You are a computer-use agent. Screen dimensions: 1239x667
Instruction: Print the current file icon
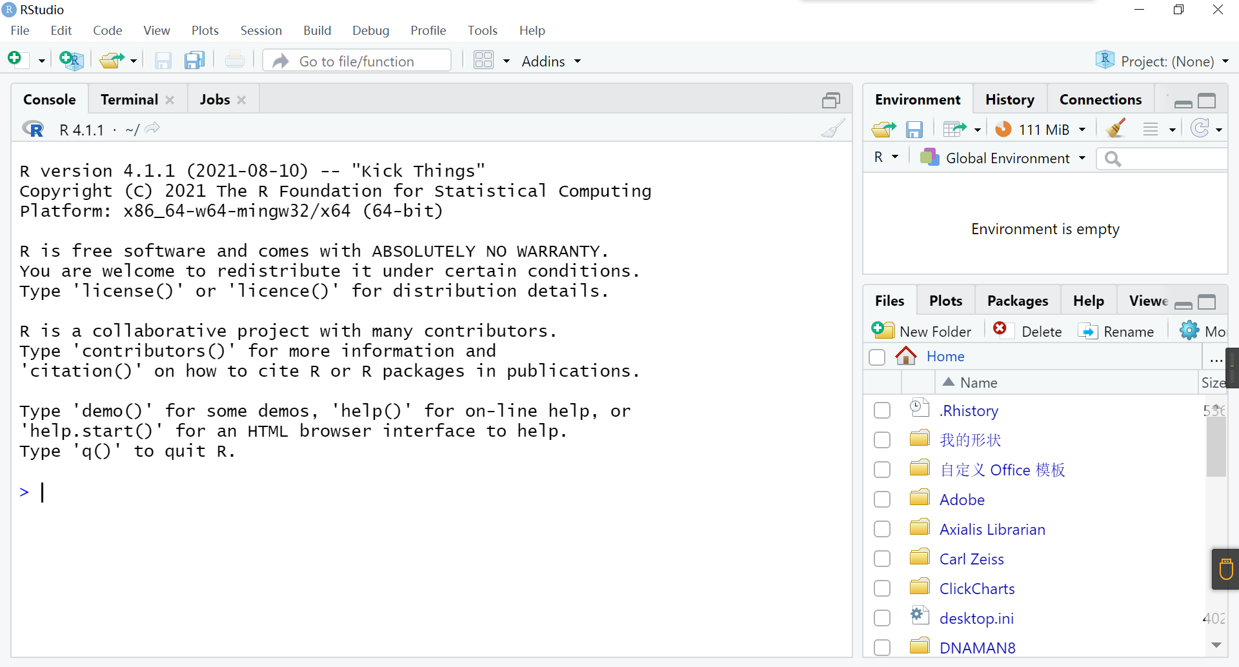[x=235, y=61]
